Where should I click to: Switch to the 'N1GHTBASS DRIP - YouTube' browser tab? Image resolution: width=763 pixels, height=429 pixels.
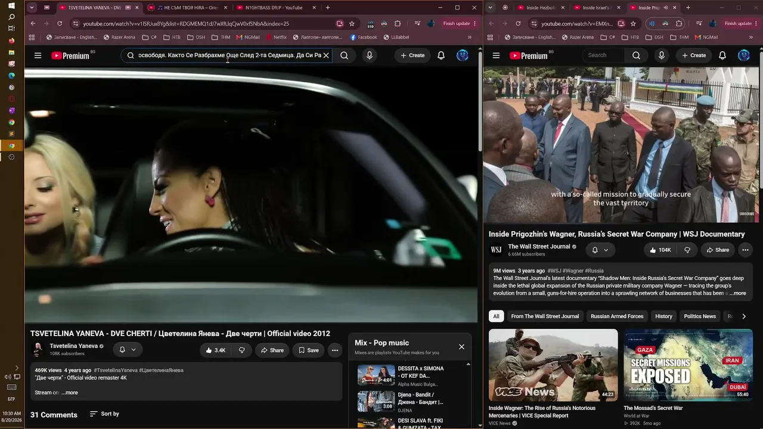click(274, 8)
